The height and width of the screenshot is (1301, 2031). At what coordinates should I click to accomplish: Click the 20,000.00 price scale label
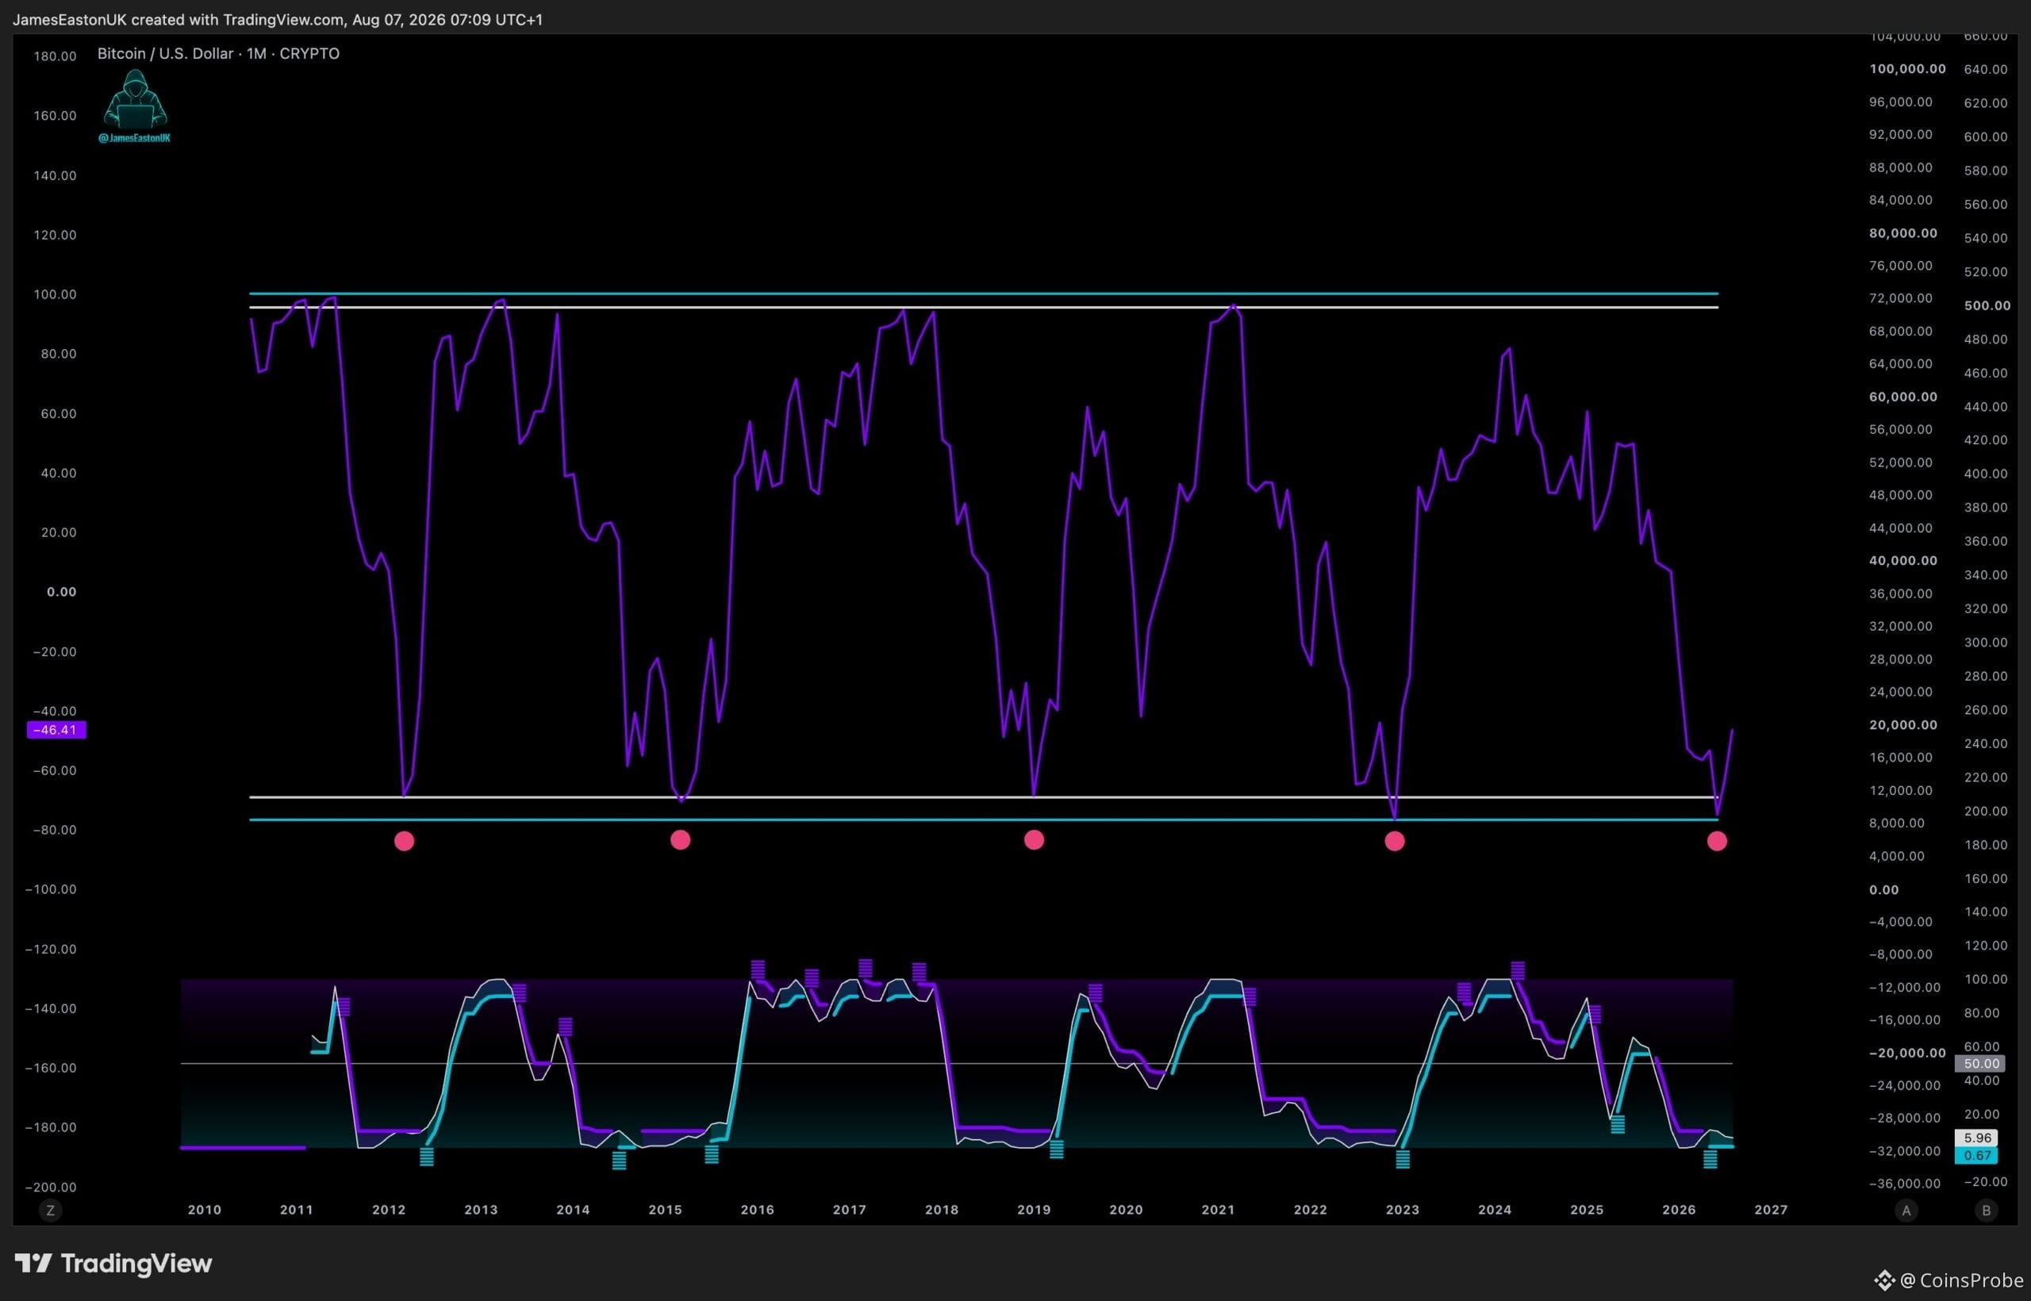1903,725
